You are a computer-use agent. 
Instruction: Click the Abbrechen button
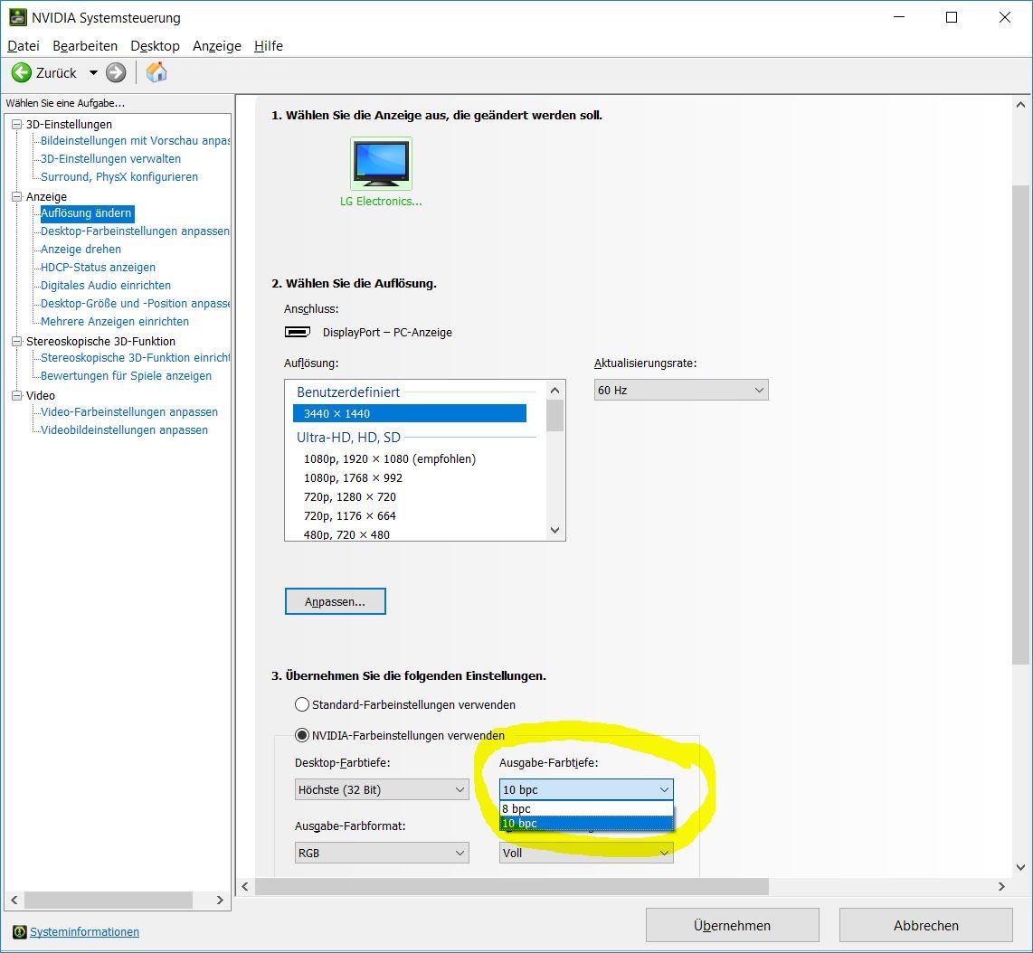coord(925,925)
